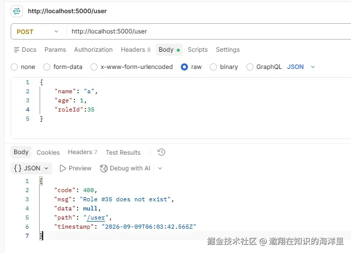
Task: Select the none body radio button
Action: click(x=14, y=67)
